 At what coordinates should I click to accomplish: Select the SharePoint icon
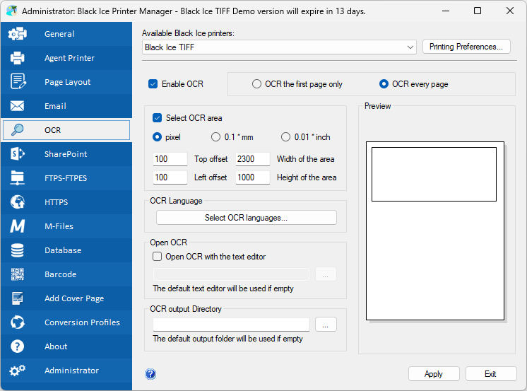(x=18, y=154)
